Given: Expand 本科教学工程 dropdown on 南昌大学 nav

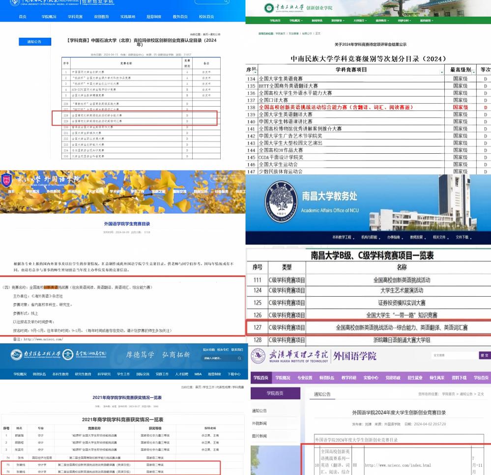Looking at the screenshot, I should [343, 238].
